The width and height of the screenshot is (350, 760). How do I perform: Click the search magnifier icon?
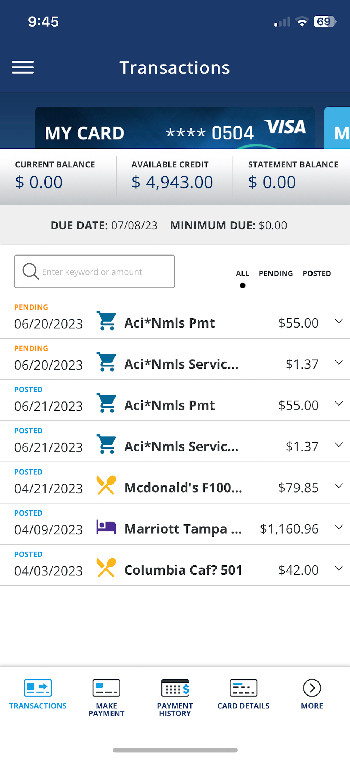[x=31, y=271]
